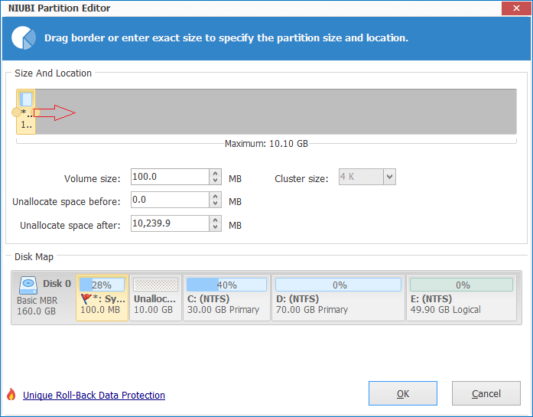Increase Volume size with up arrow
The height and width of the screenshot is (417, 533).
(x=215, y=174)
